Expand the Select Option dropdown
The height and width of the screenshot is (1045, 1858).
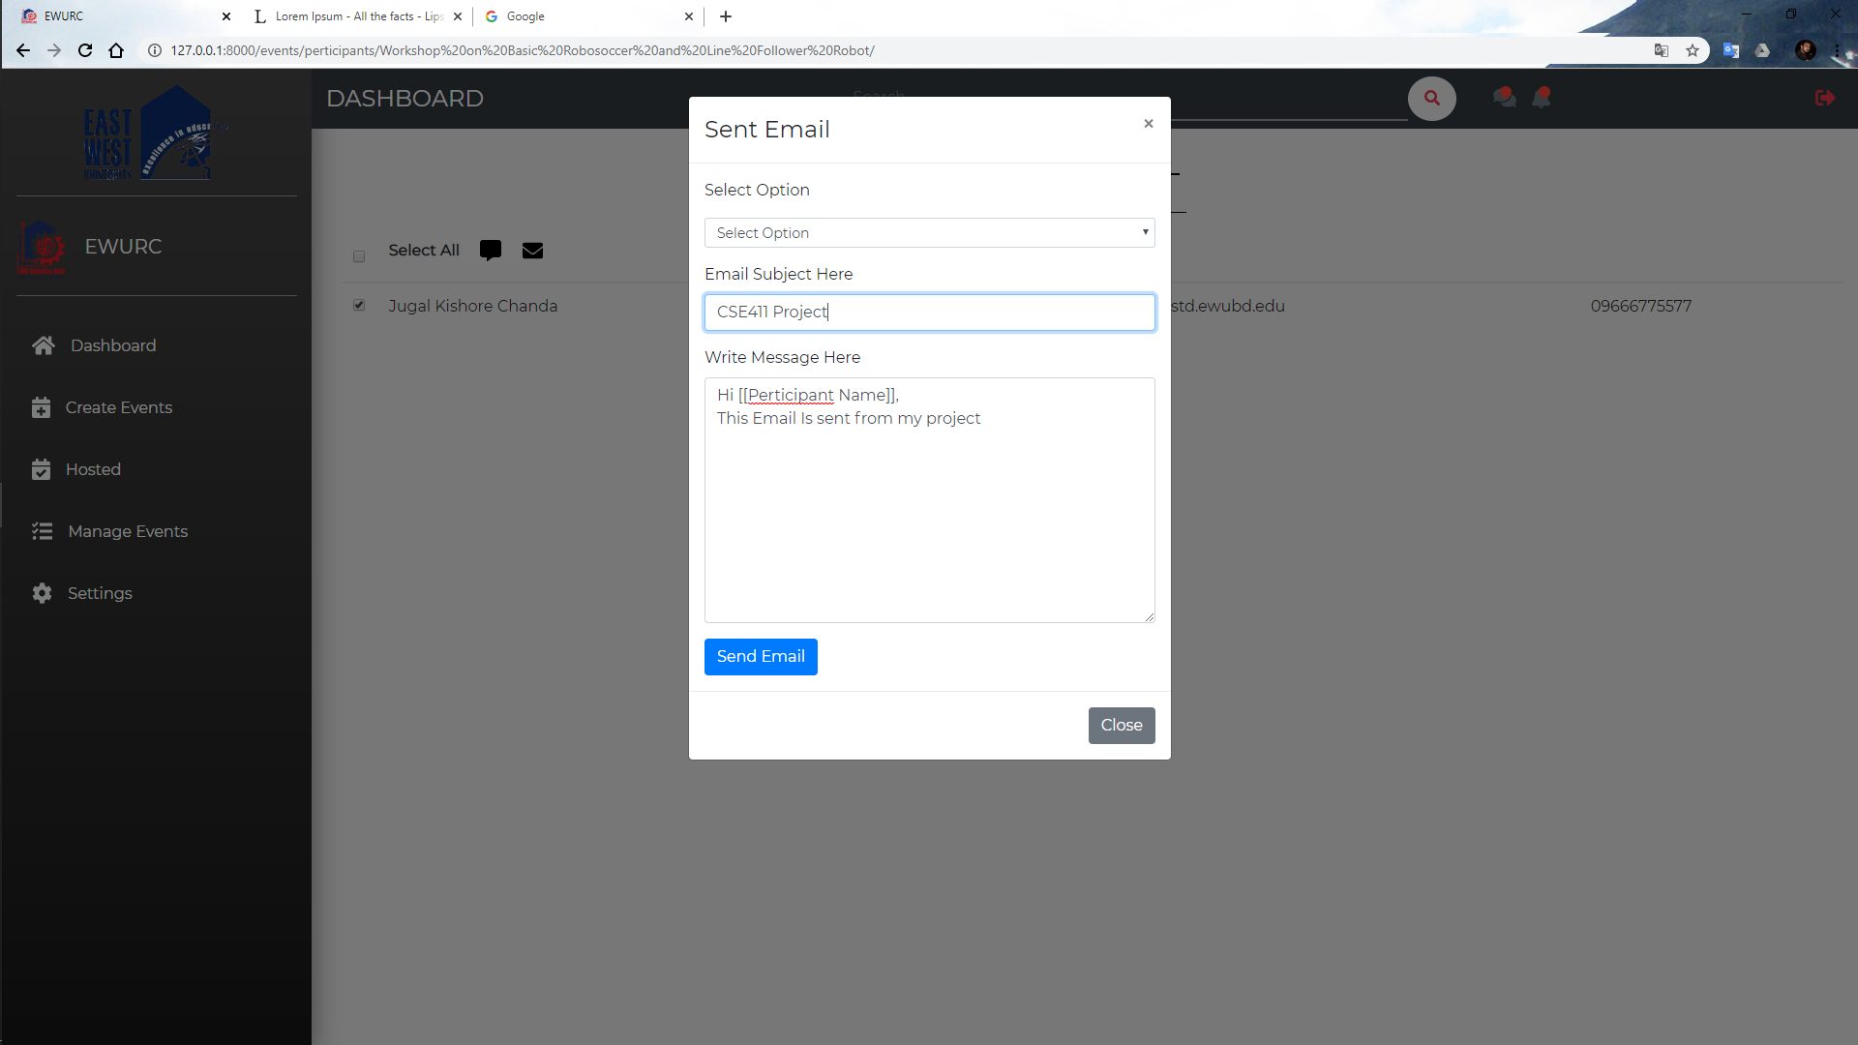[929, 233]
